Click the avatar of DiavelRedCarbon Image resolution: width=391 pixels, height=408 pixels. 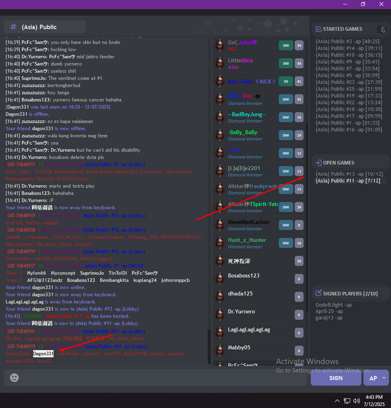tap(220, 225)
